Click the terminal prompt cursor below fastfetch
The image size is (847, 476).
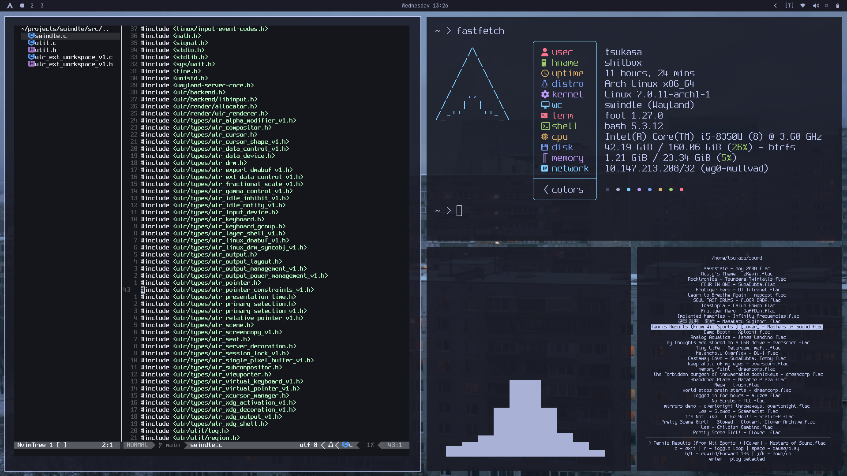[x=459, y=211]
